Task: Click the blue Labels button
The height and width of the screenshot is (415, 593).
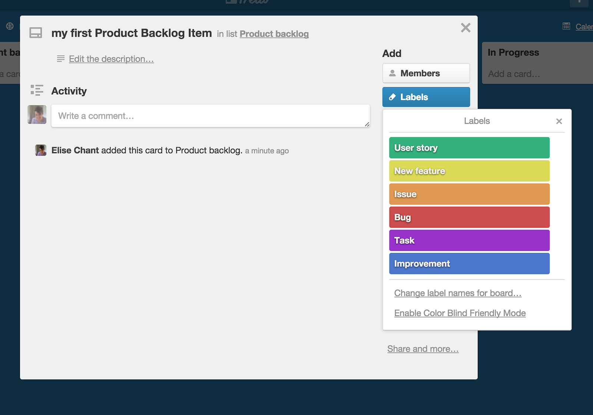Action: pos(426,97)
